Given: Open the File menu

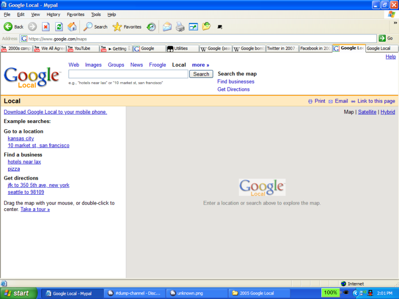Looking at the screenshot, I should point(7,15).
